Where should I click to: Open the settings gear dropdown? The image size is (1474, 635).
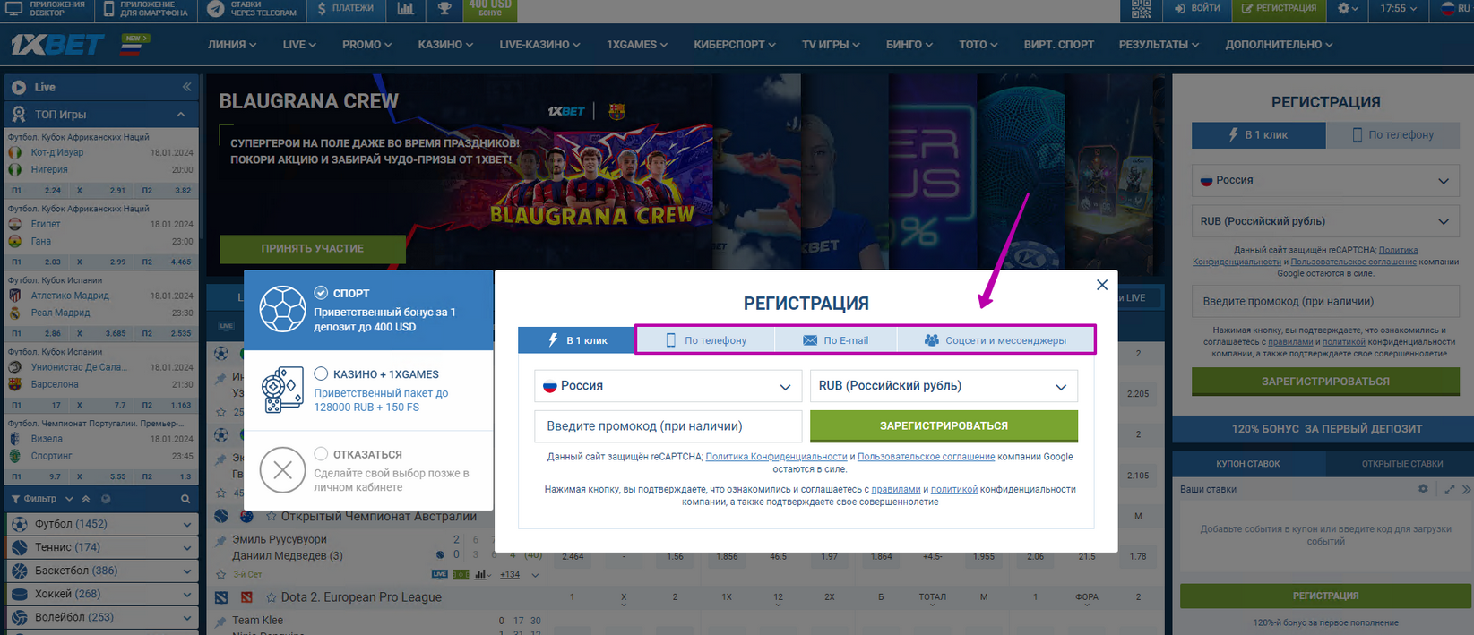(x=1348, y=8)
